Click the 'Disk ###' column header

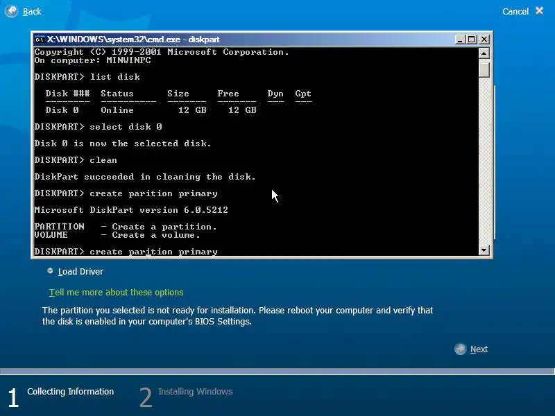click(x=67, y=94)
